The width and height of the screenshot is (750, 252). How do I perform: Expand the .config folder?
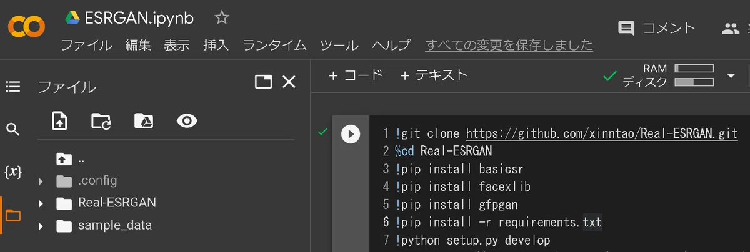tap(41, 182)
